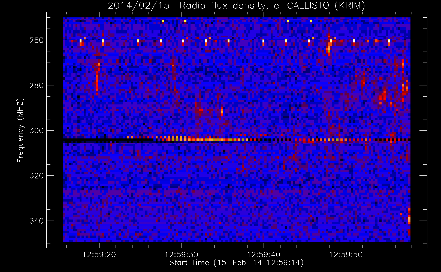Select the 'Frequency (MHZ)' axis label
The width and height of the screenshot is (441, 272).
pos(20,130)
